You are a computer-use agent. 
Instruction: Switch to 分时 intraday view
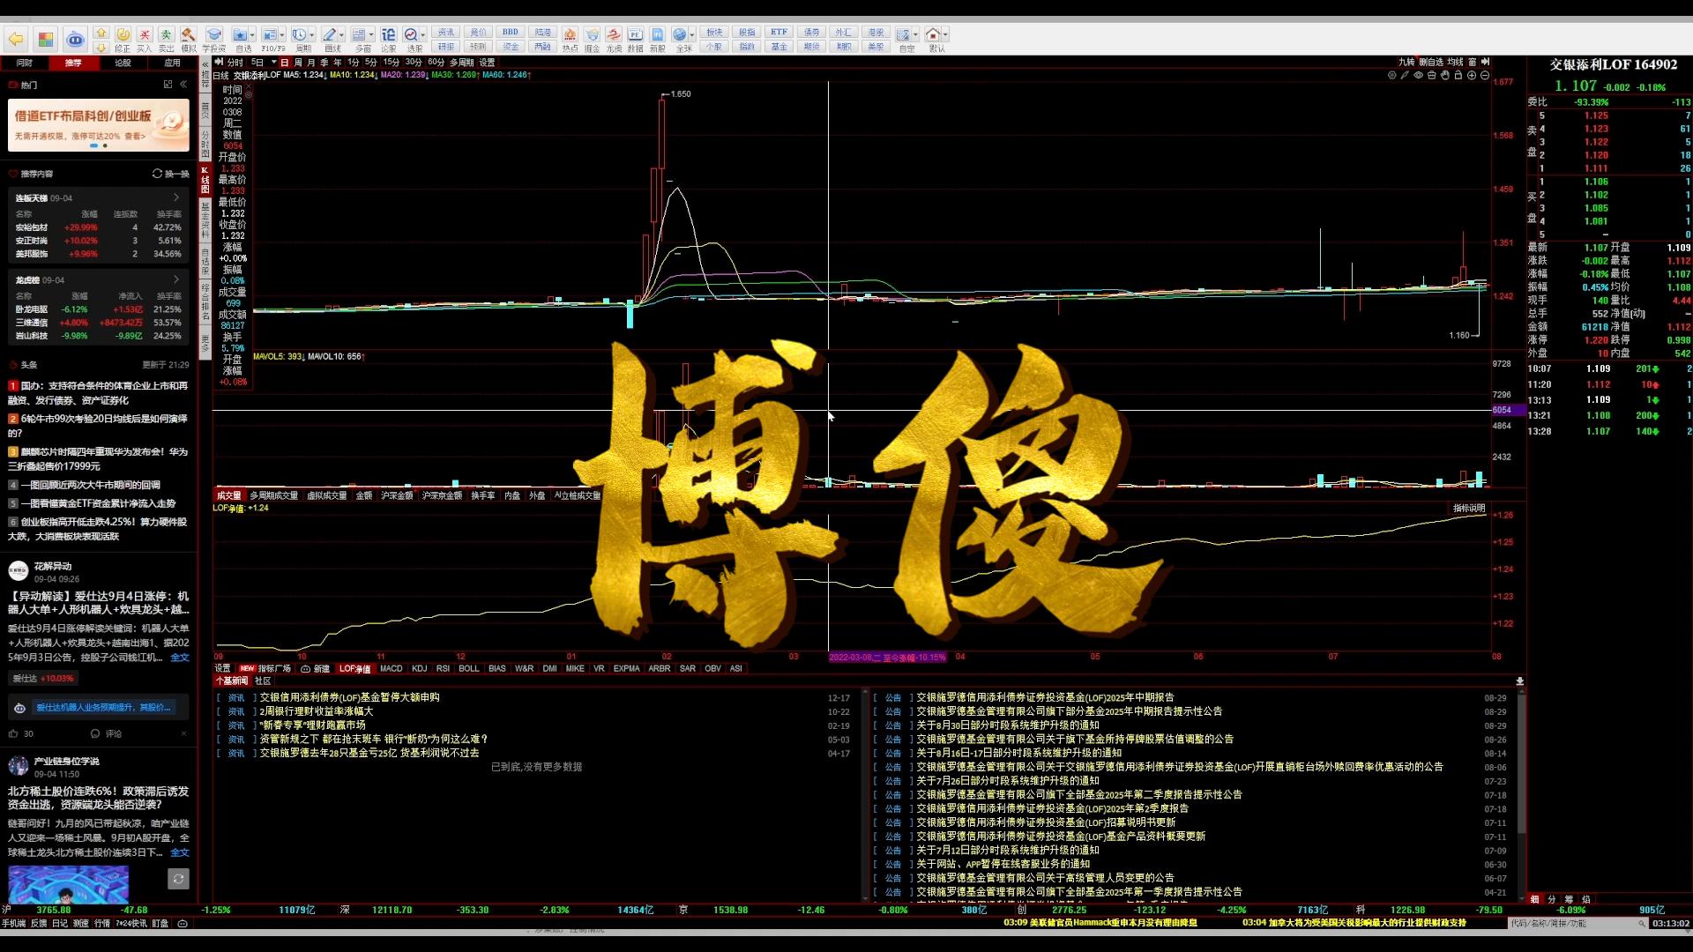pos(235,63)
